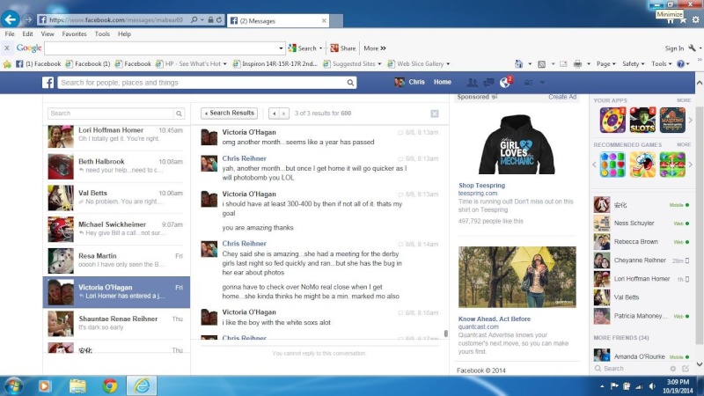This screenshot has width=704, height=396.
Task: Open the Help menu
Action: pyautogui.click(x=124, y=33)
